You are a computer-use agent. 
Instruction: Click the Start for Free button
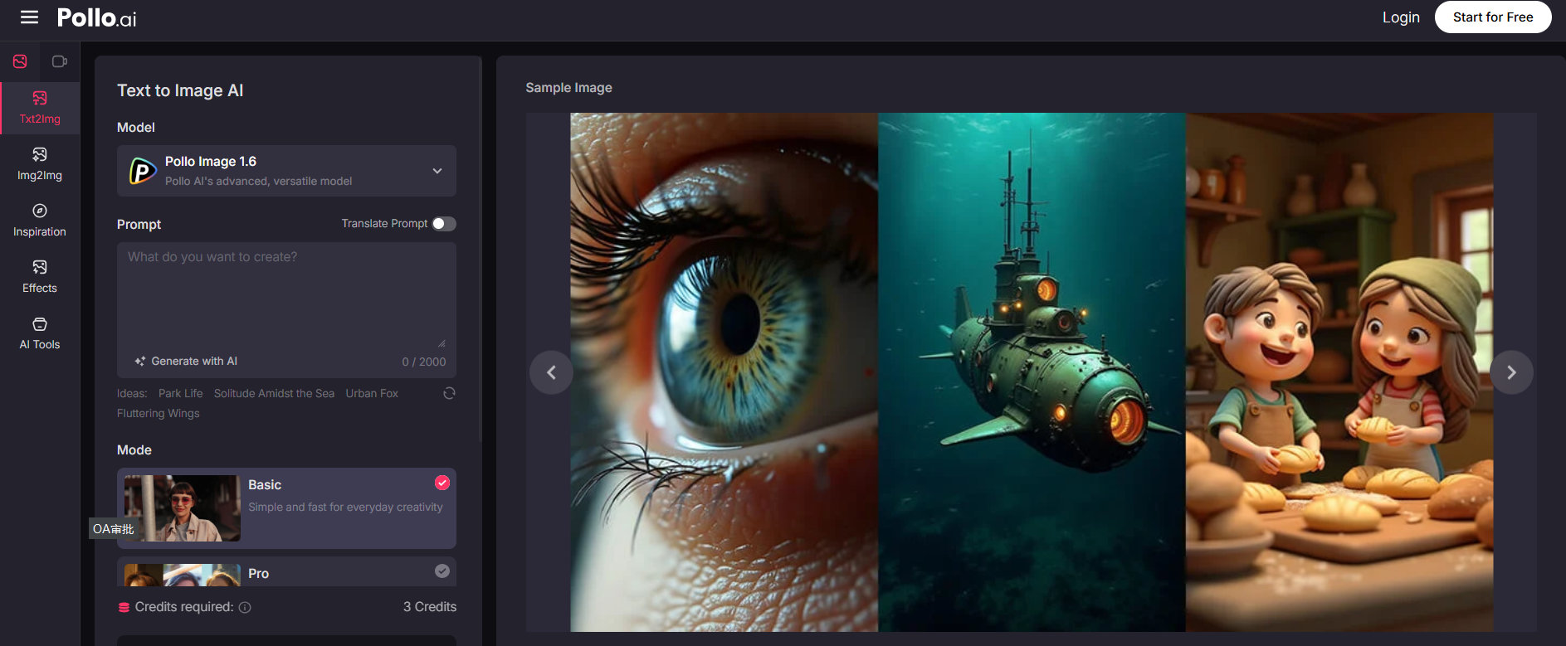coord(1492,17)
